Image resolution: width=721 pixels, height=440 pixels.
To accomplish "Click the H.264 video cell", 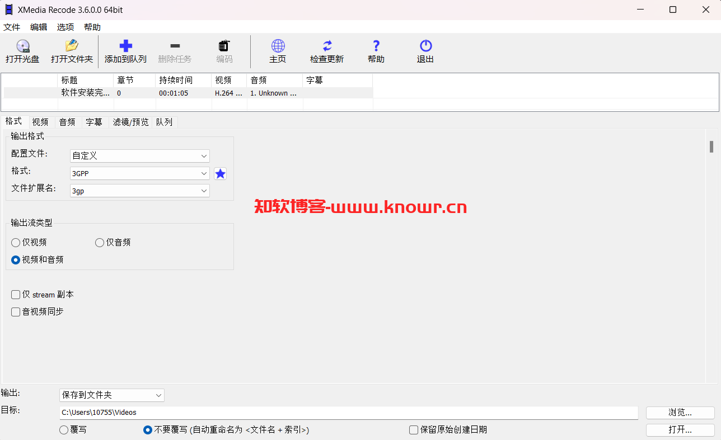I will (228, 93).
